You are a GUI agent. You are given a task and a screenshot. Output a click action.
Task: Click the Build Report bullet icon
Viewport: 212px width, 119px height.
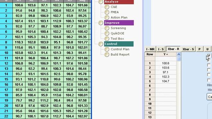pyautogui.click(x=107, y=55)
